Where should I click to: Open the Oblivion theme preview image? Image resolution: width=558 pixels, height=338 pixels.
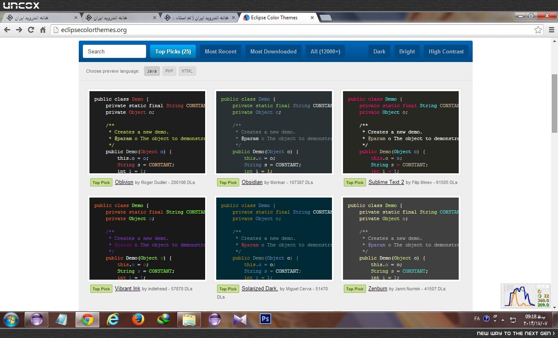pos(147,132)
